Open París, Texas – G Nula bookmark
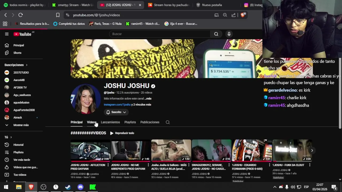The image size is (342, 192). coord(105,24)
